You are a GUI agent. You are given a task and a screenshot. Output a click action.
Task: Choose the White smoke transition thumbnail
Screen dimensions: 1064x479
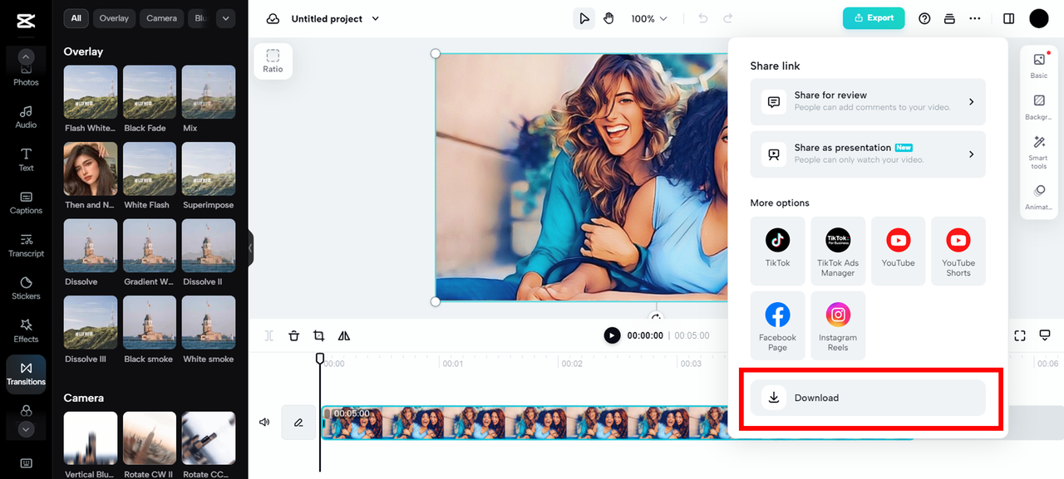209,323
